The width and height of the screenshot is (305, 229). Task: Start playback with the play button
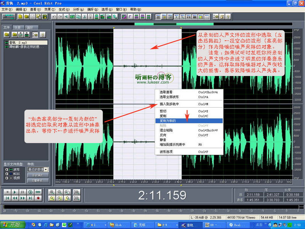pyautogui.click(x=15, y=192)
